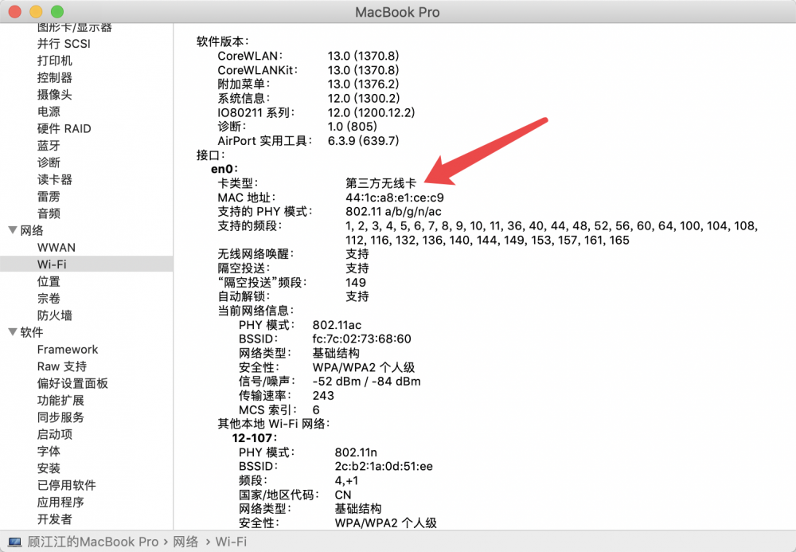Open the 雷雳 sidebar item

pos(49,197)
